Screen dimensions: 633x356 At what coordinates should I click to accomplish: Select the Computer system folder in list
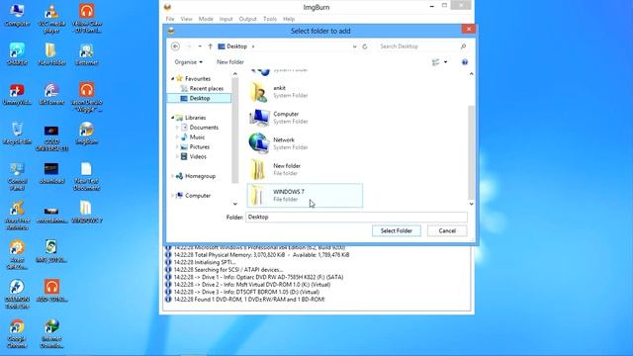coord(305,118)
